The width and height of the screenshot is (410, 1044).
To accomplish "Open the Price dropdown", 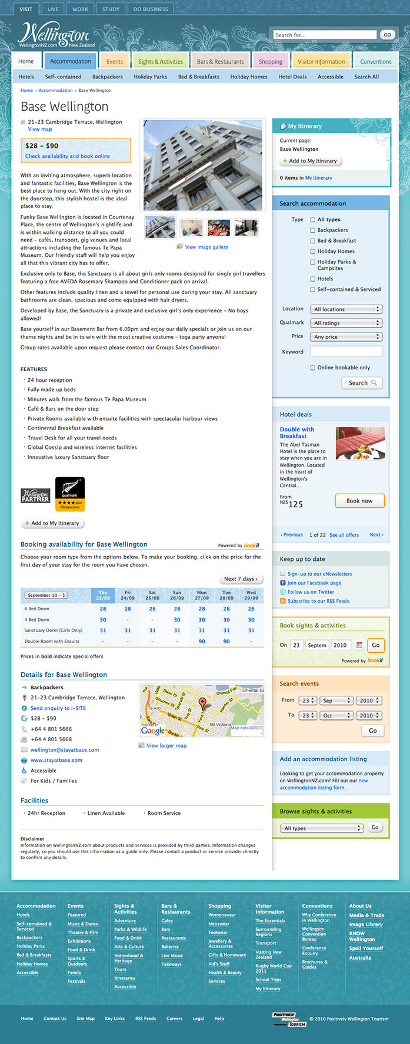I will coord(346,336).
